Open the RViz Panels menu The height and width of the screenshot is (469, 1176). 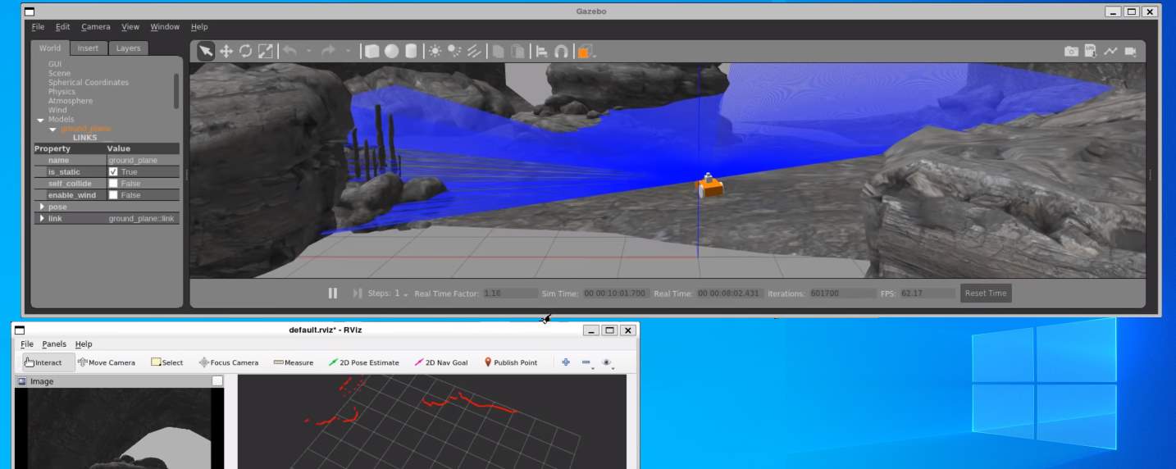tap(54, 344)
